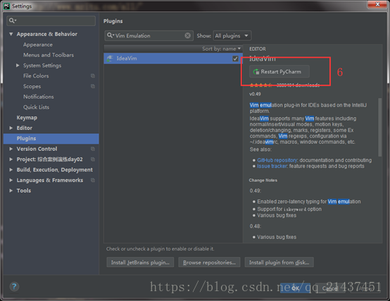
Task: Click the plugin search magnifier icon
Action: 110,35
